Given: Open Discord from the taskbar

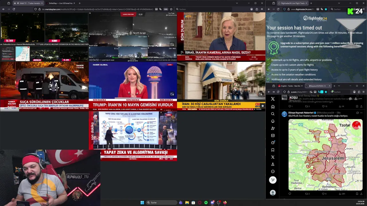Looking at the screenshot, I should 212,203.
